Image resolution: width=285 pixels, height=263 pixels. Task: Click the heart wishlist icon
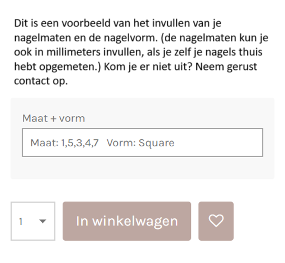click(x=216, y=221)
